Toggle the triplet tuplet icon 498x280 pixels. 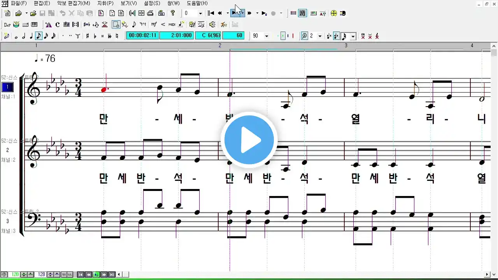tap(78, 36)
